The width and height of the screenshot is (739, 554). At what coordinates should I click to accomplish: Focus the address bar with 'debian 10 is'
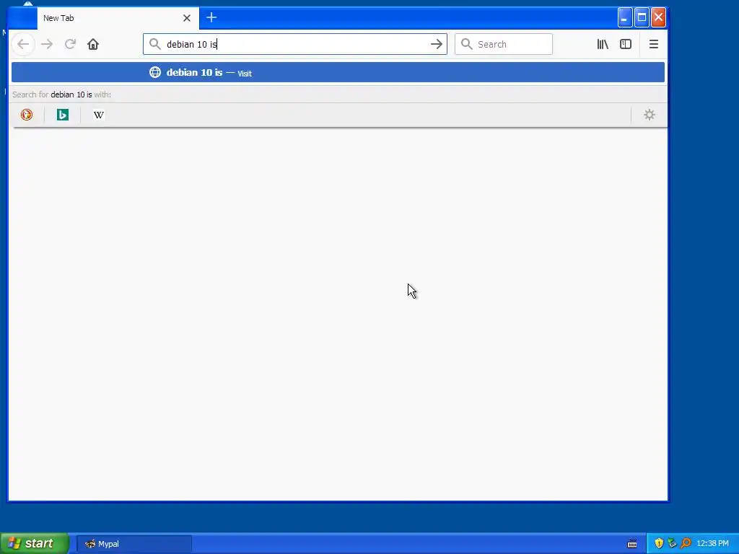[x=295, y=44]
